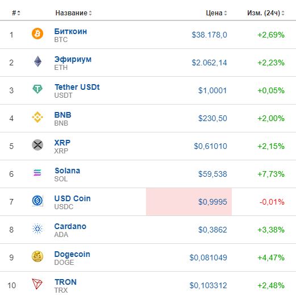Click the orange Bitcoin logo icon
296x295 pixels.
(x=37, y=34)
